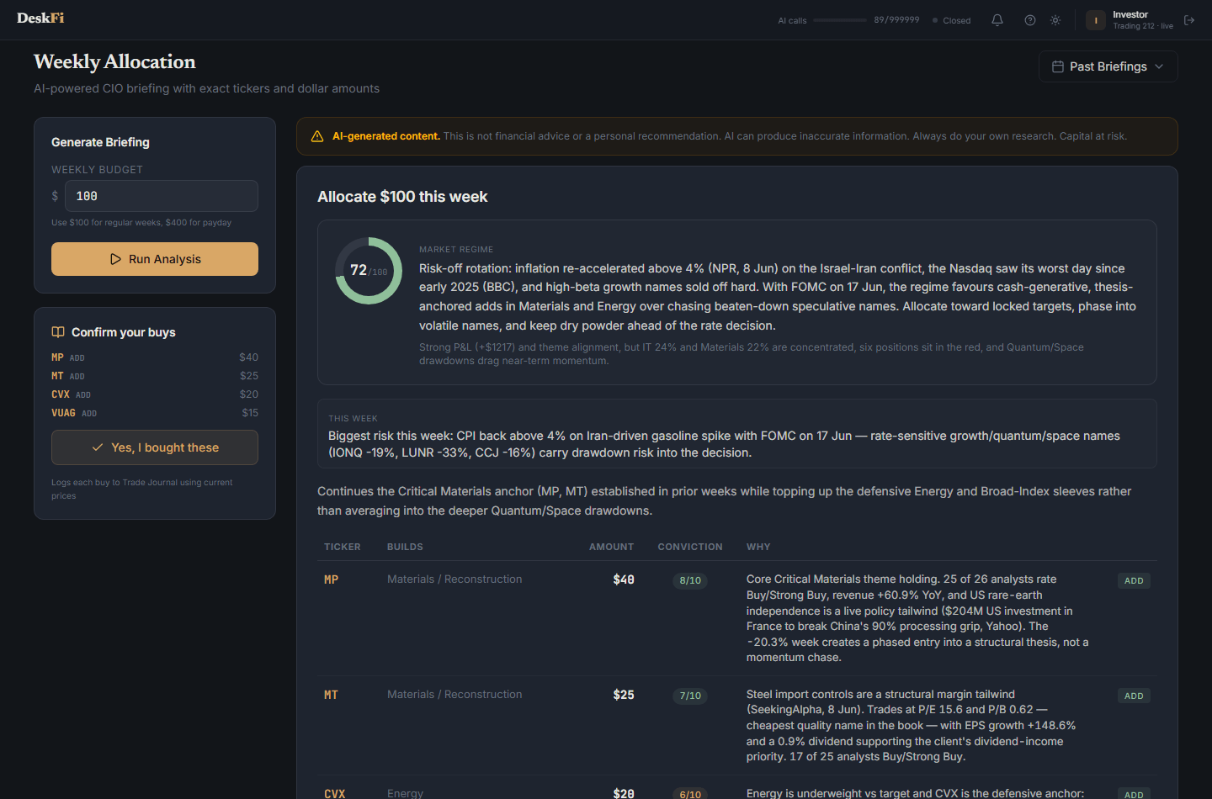
Task: Click the BUILDS column header
Action: pos(405,547)
